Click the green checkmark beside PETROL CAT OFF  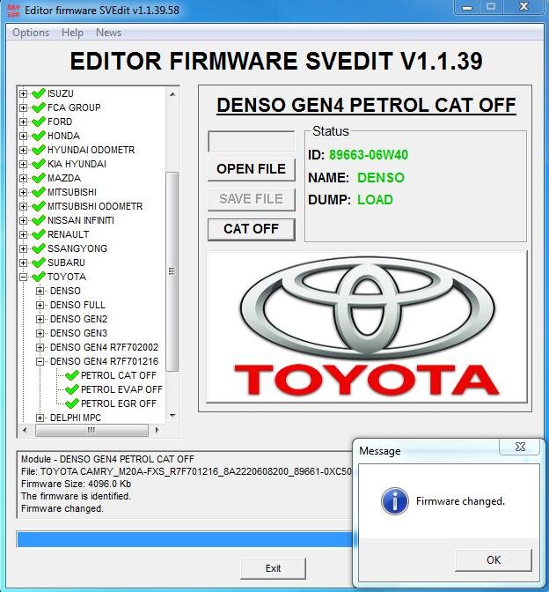[71, 375]
